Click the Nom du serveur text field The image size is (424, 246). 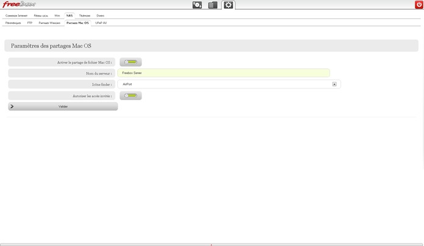[x=223, y=73]
